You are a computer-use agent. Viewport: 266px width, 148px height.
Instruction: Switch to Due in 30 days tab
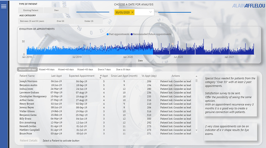123,69
